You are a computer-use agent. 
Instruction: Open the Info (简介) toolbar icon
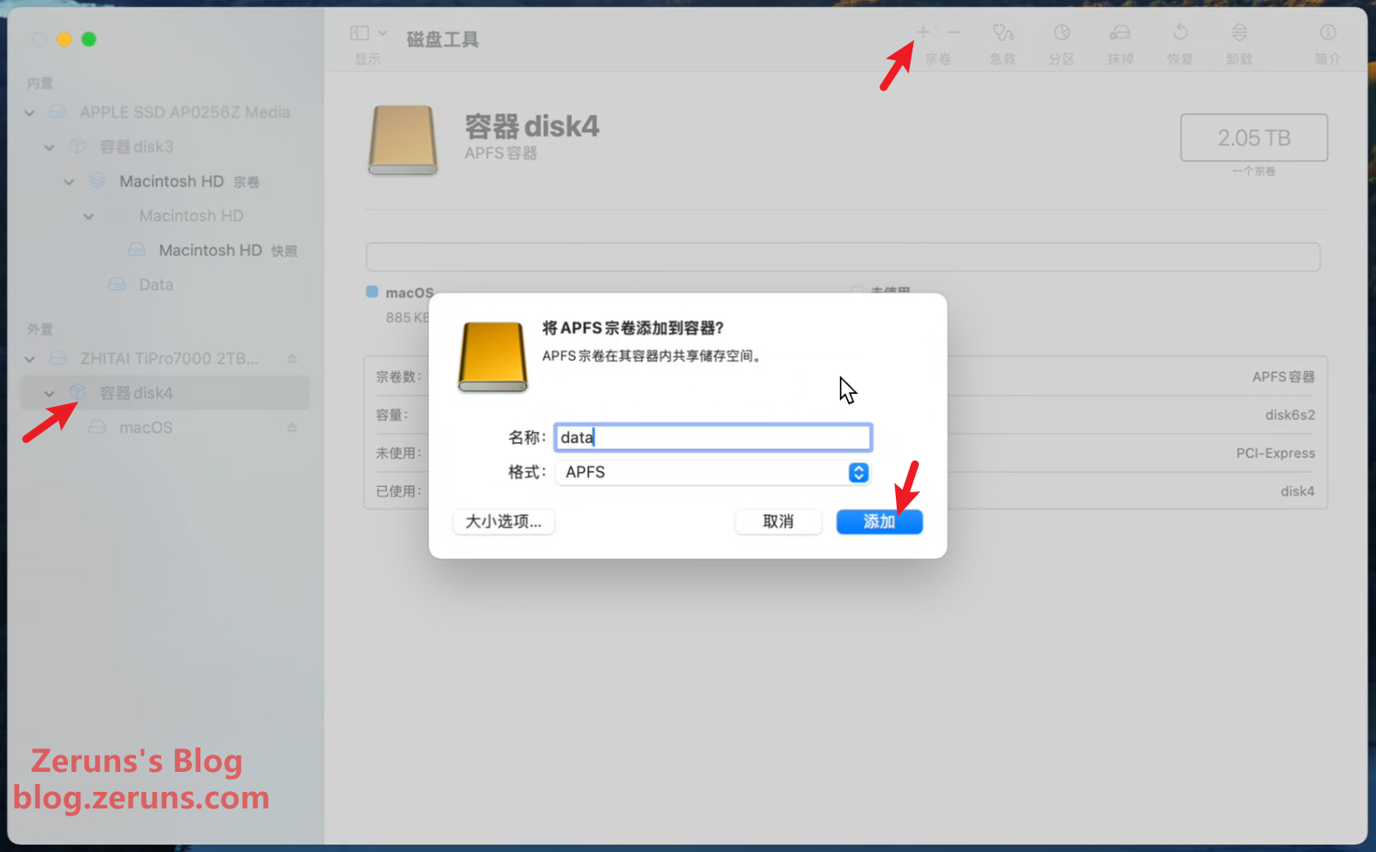1328,33
